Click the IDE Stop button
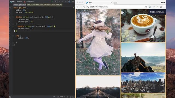Viewport: 175px width, 98px height. tap(66, 2)
